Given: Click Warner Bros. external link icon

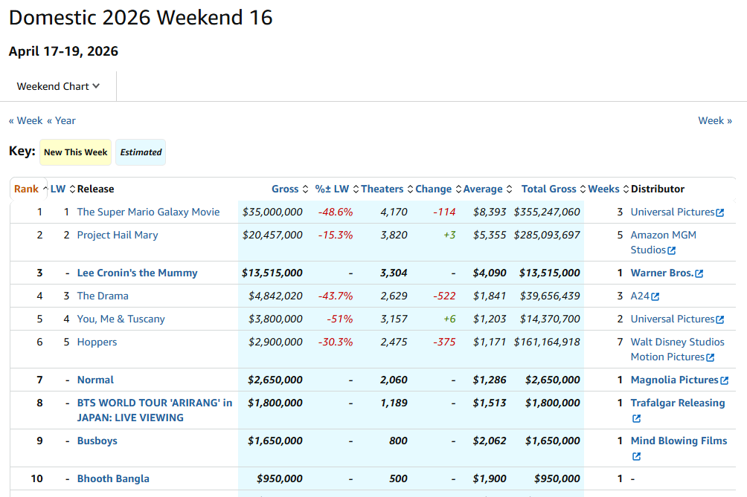Looking at the screenshot, I should point(699,273).
